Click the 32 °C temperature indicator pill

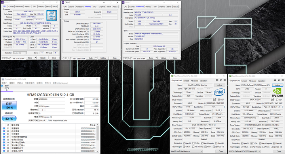click(x=9, y=118)
